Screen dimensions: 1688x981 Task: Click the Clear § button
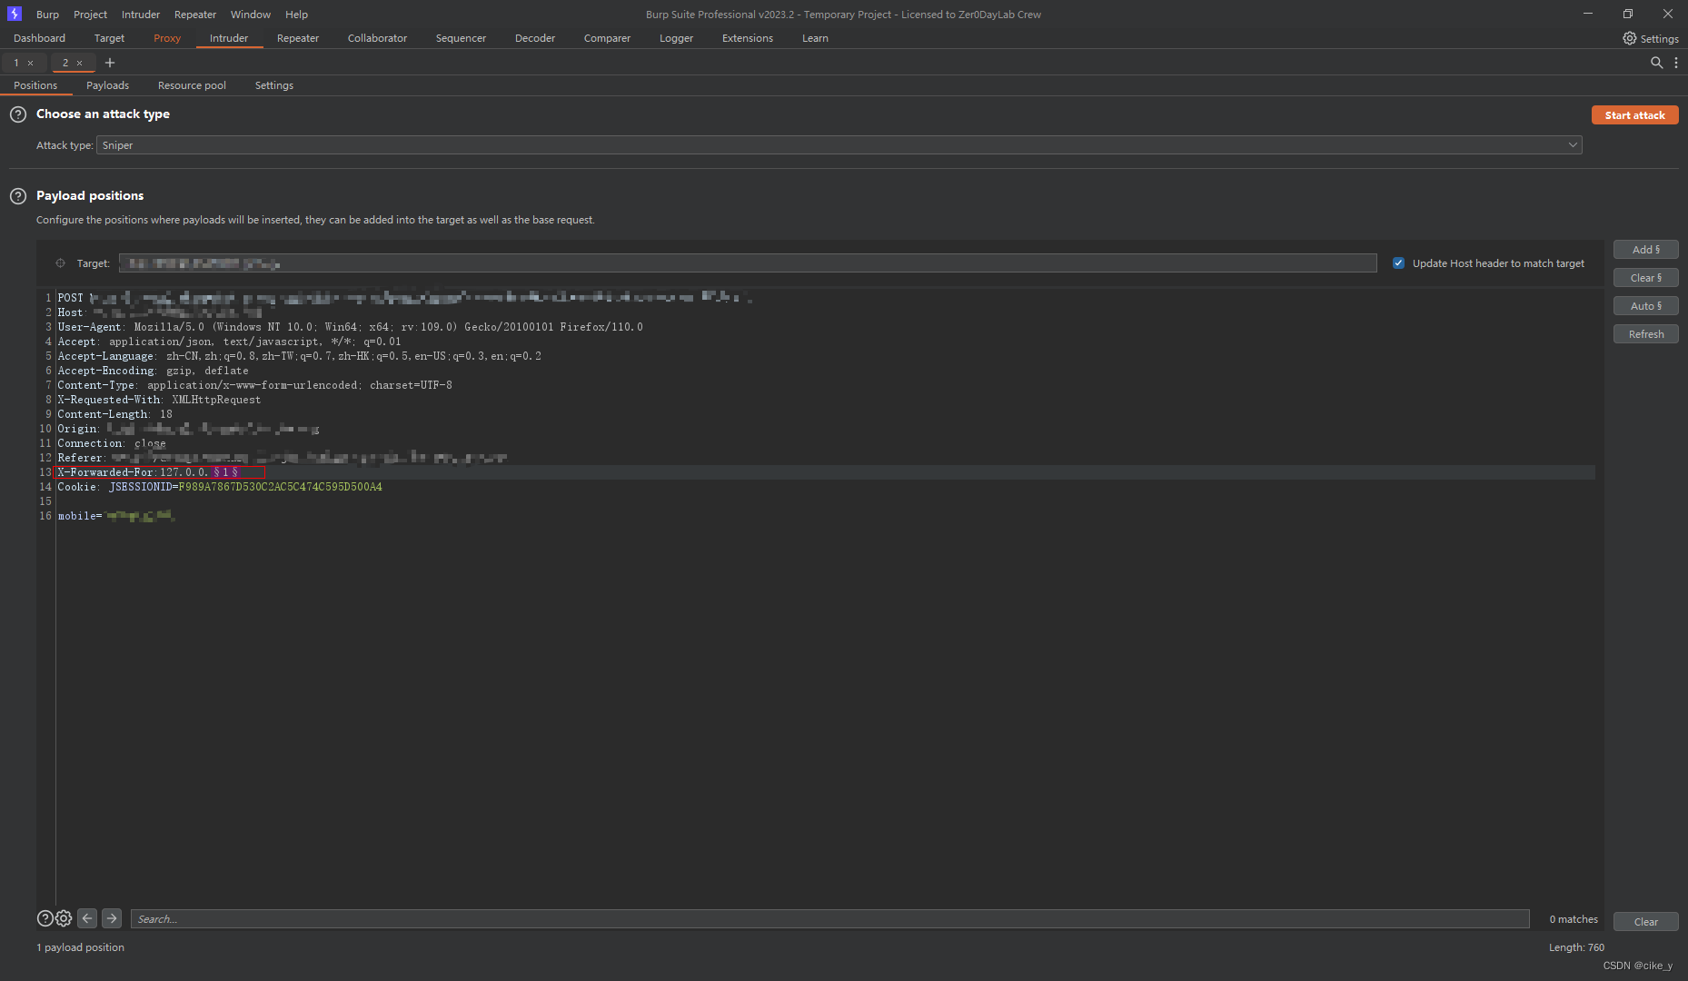[1645, 278]
